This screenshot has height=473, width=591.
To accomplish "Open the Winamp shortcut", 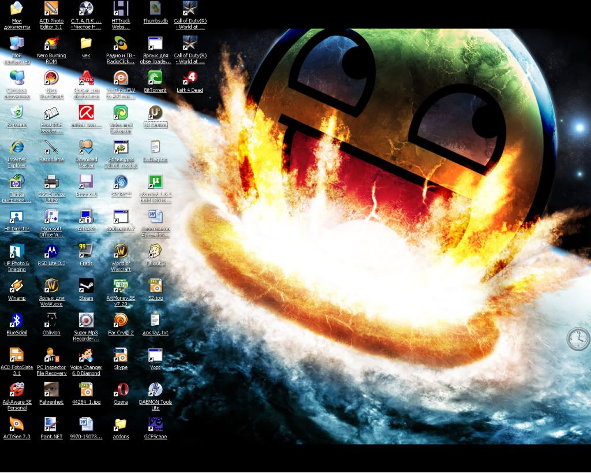I will pos(17,286).
